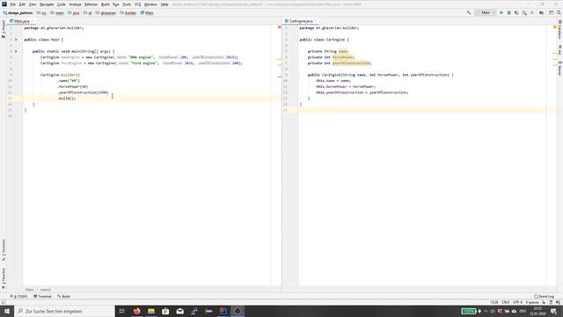Image resolution: width=563 pixels, height=317 pixels.
Task: Open the Favorites tool window sidebar button
Action: point(4,278)
